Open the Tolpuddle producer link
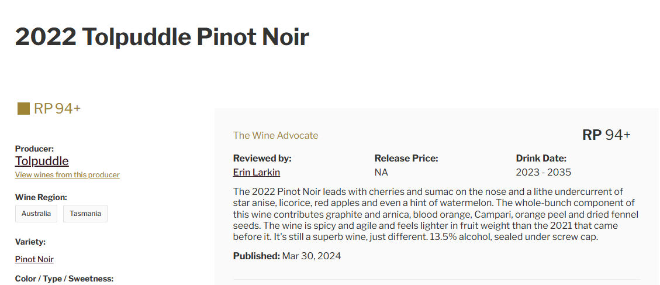The image size is (660, 285). pyautogui.click(x=42, y=161)
